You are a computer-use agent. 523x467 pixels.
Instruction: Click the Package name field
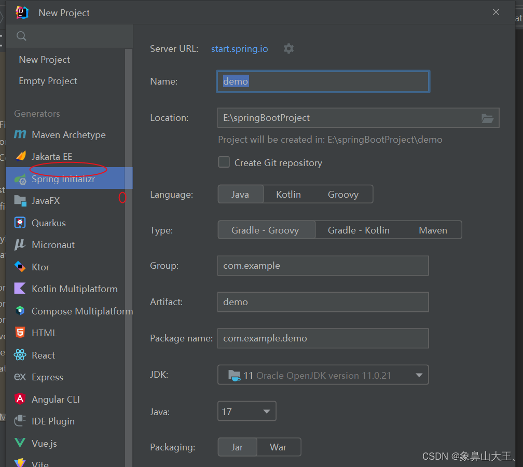[323, 338]
